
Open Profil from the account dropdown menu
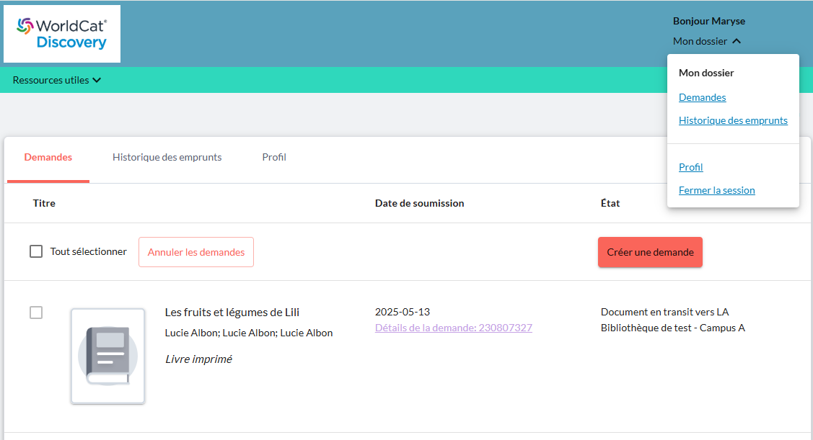point(690,167)
